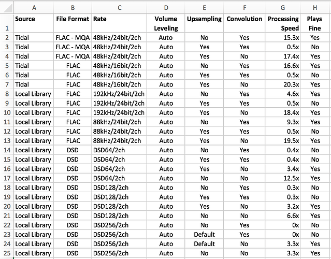Click the '15.3x' processing speed cell
The height and width of the screenshot is (259, 331).
283,38
